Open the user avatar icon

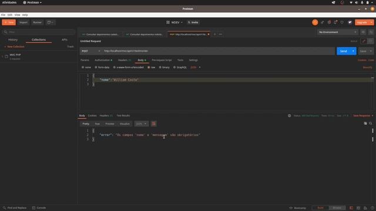coord(350,22)
